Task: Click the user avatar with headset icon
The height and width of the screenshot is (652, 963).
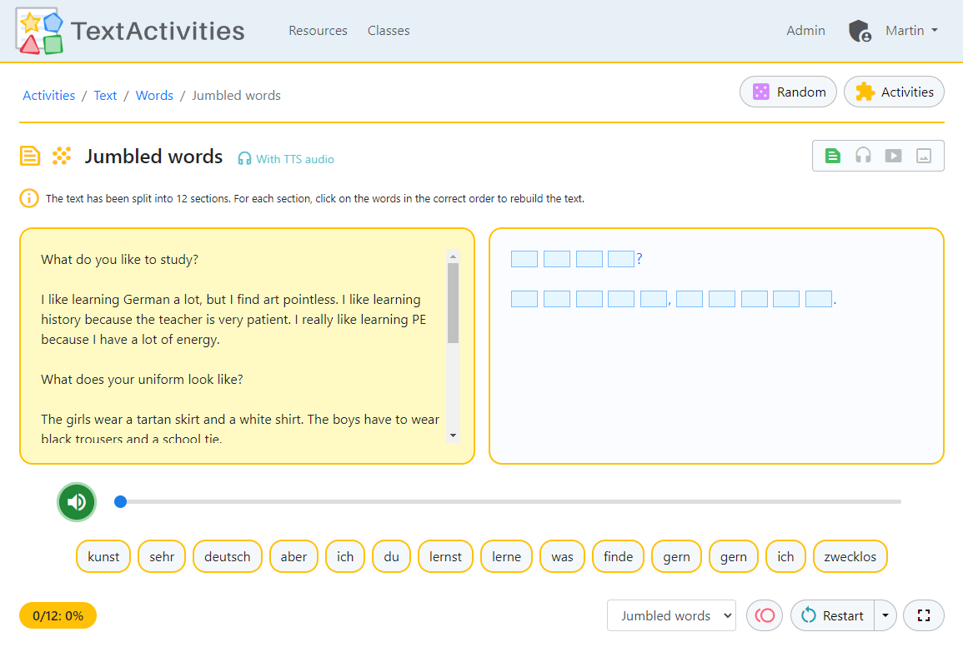Action: coord(860,30)
